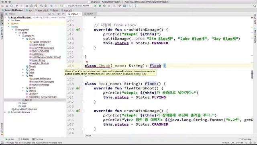Click the Open file toolbar icon
Screen dimensions: 257x145
pos(3,6)
